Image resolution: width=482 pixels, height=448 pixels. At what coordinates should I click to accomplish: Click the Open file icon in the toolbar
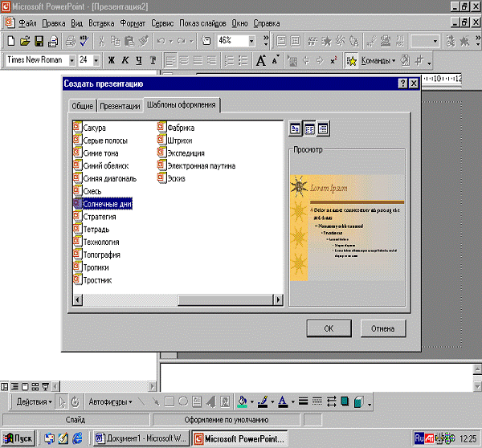[x=25, y=40]
